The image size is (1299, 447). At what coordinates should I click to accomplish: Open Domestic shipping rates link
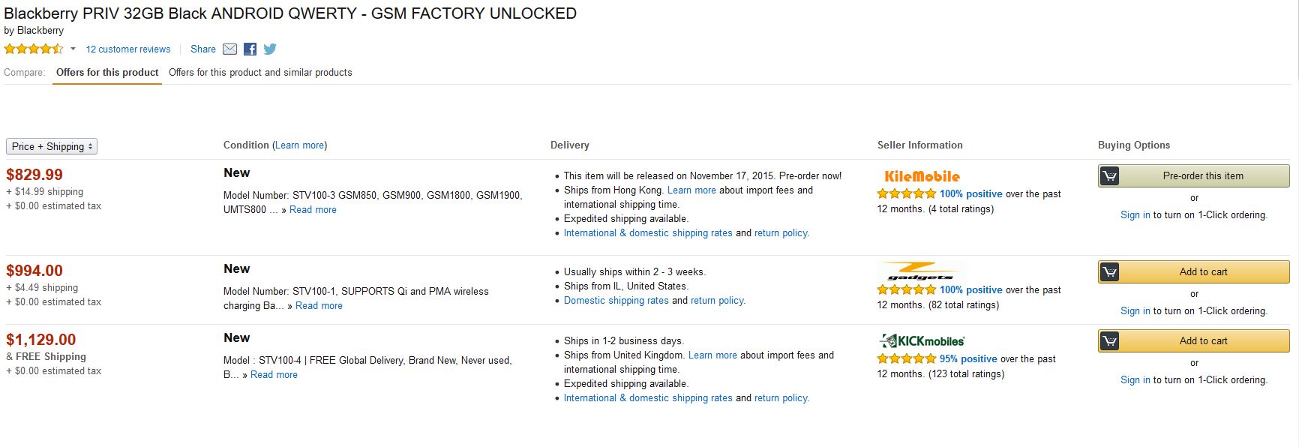[x=616, y=301]
